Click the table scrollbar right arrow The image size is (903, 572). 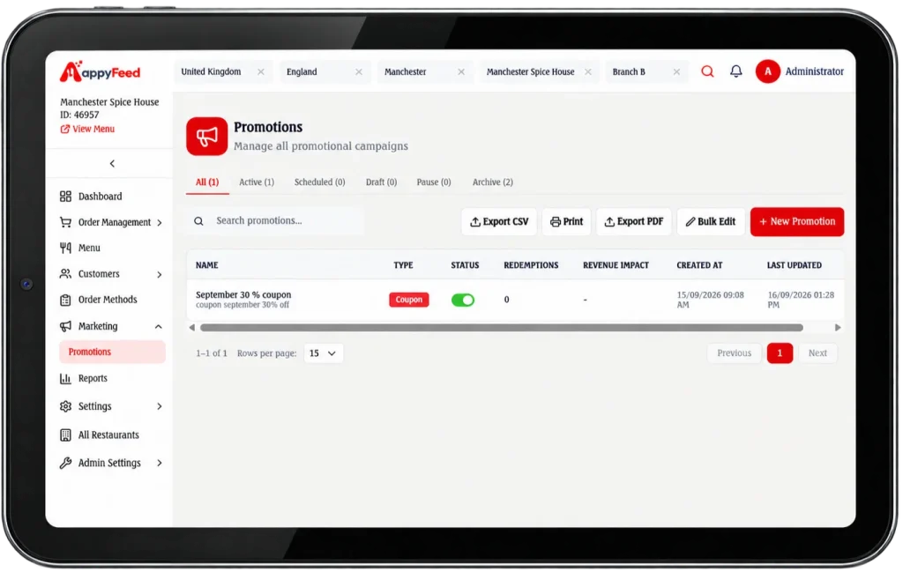[x=838, y=328]
